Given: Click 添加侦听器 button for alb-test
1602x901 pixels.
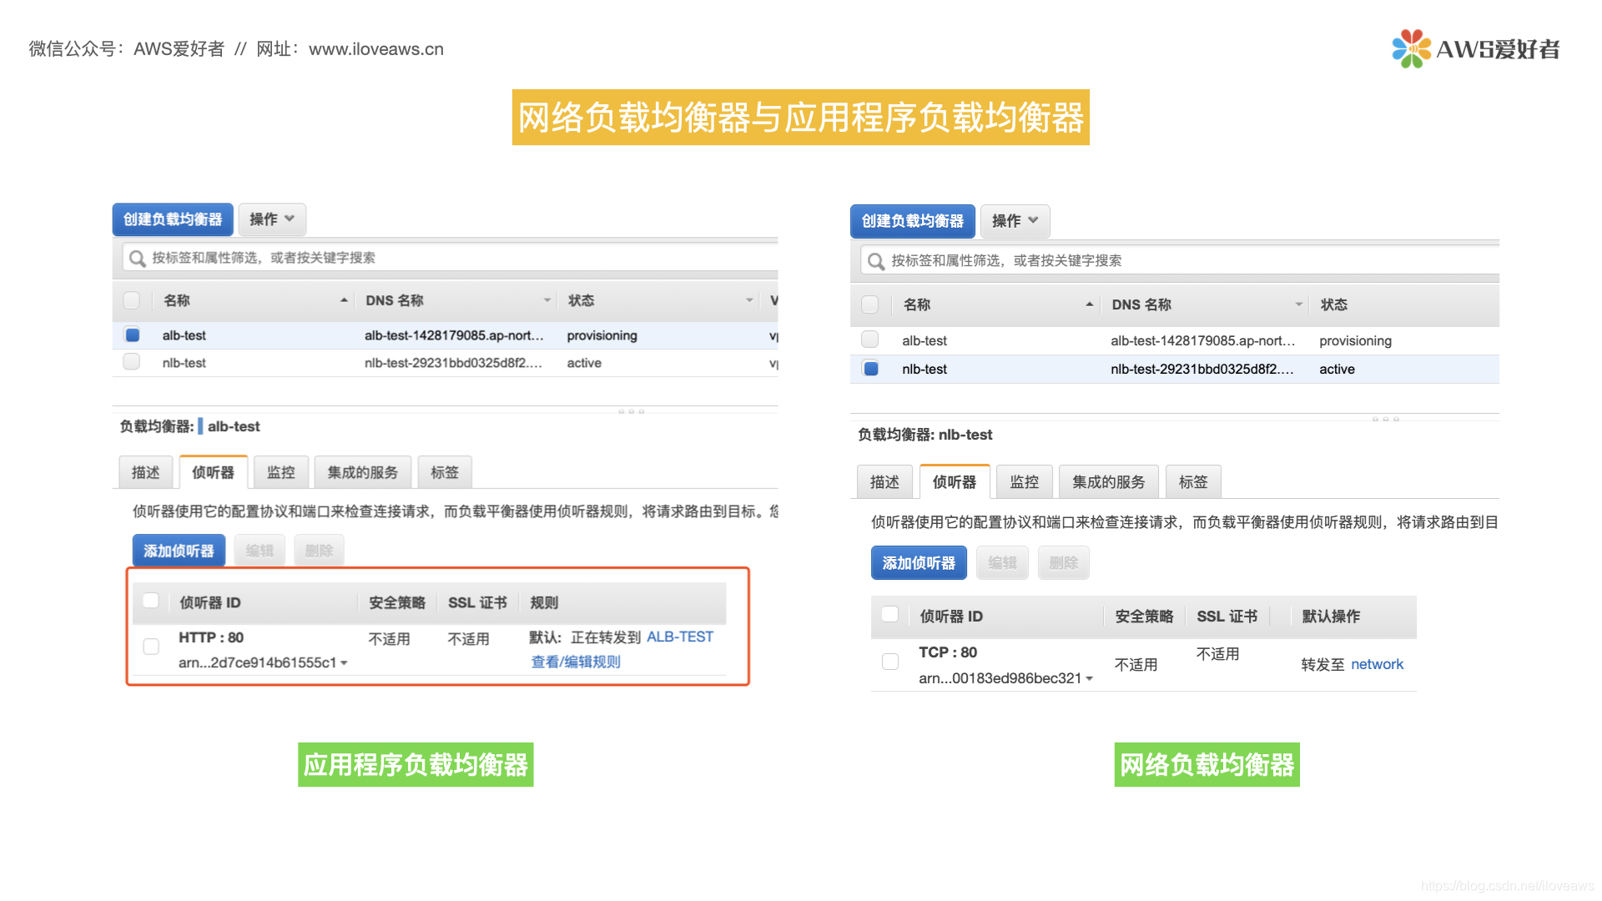Looking at the screenshot, I should [179, 551].
